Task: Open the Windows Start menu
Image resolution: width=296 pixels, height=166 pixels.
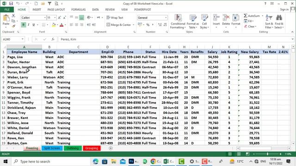Action: point(6,161)
